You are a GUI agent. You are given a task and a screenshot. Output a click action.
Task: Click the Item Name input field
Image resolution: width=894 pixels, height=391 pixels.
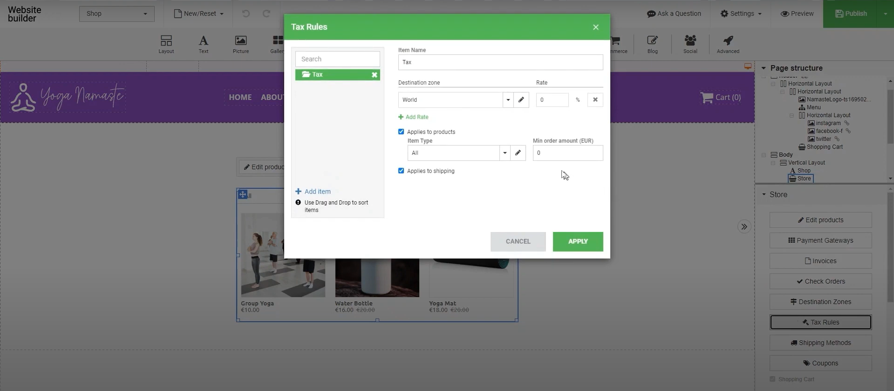pos(500,62)
